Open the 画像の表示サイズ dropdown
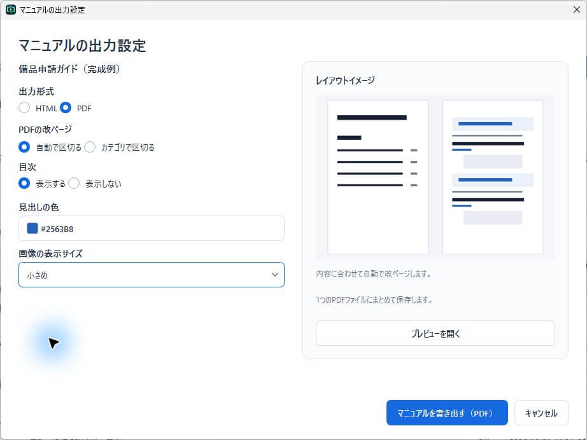Screen dimensions: 587x440 152,275
